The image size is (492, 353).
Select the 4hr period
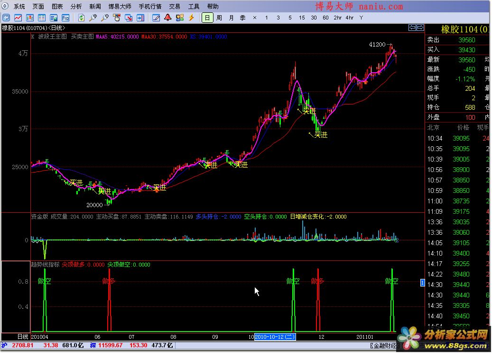coord(350,18)
